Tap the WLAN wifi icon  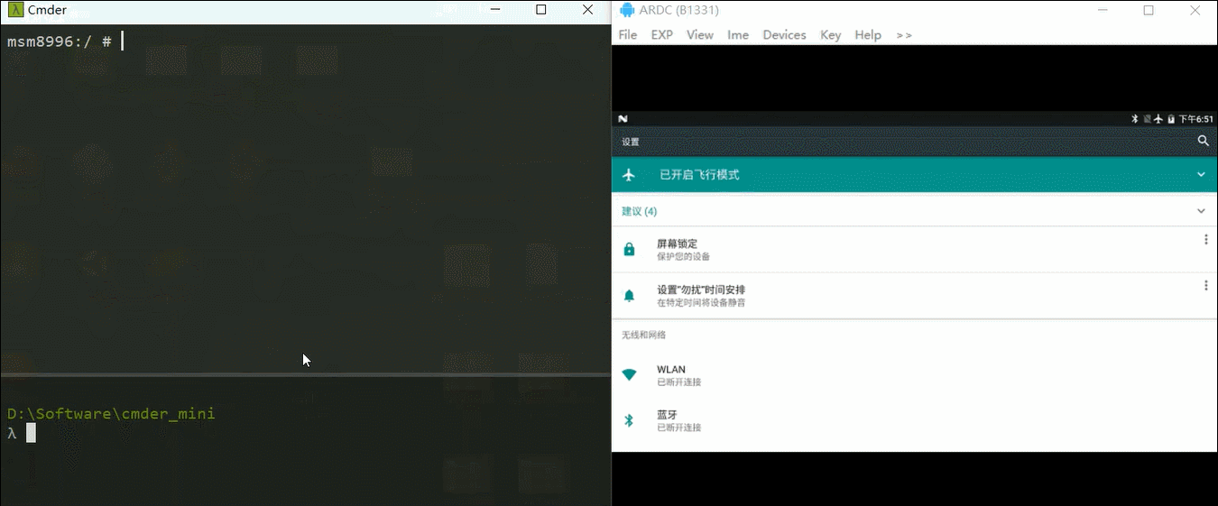click(x=629, y=374)
